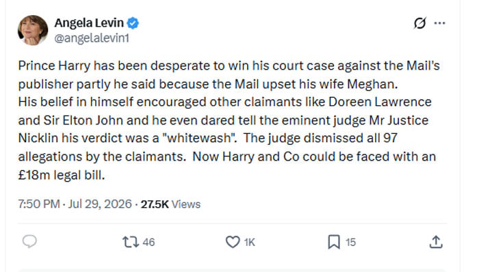Like the tweet with heart icon
This screenshot has width=479, height=272.
[233, 242]
